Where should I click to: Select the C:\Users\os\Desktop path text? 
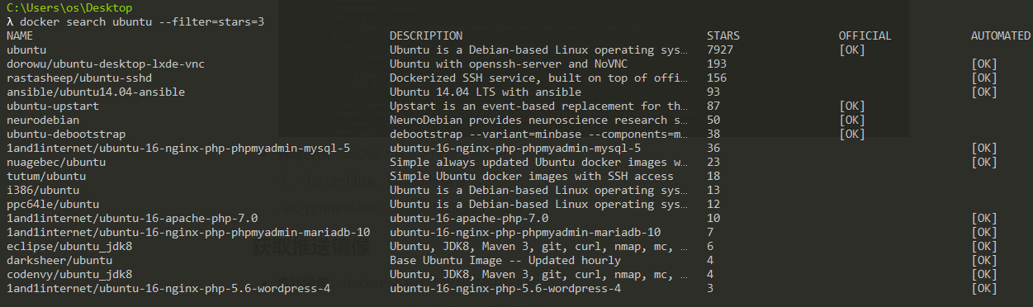(69, 7)
